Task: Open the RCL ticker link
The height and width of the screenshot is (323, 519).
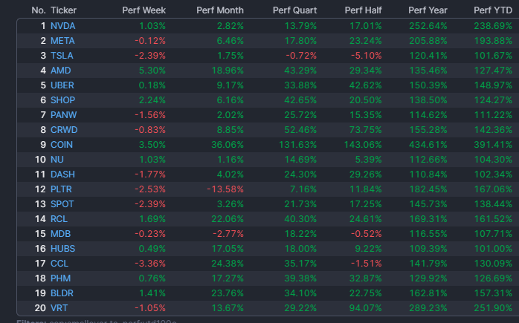Action: tap(59, 219)
